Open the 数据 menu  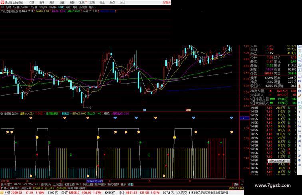click(x=62, y=2)
